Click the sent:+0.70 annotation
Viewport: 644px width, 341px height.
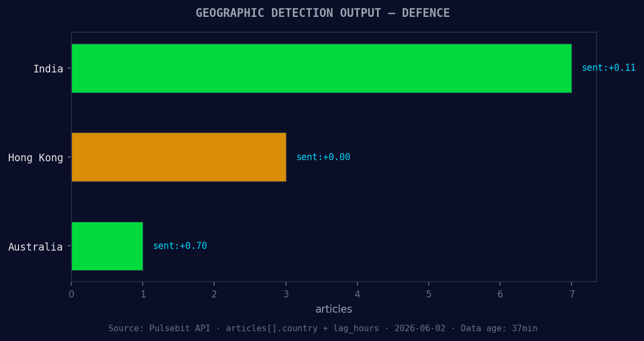(180, 246)
